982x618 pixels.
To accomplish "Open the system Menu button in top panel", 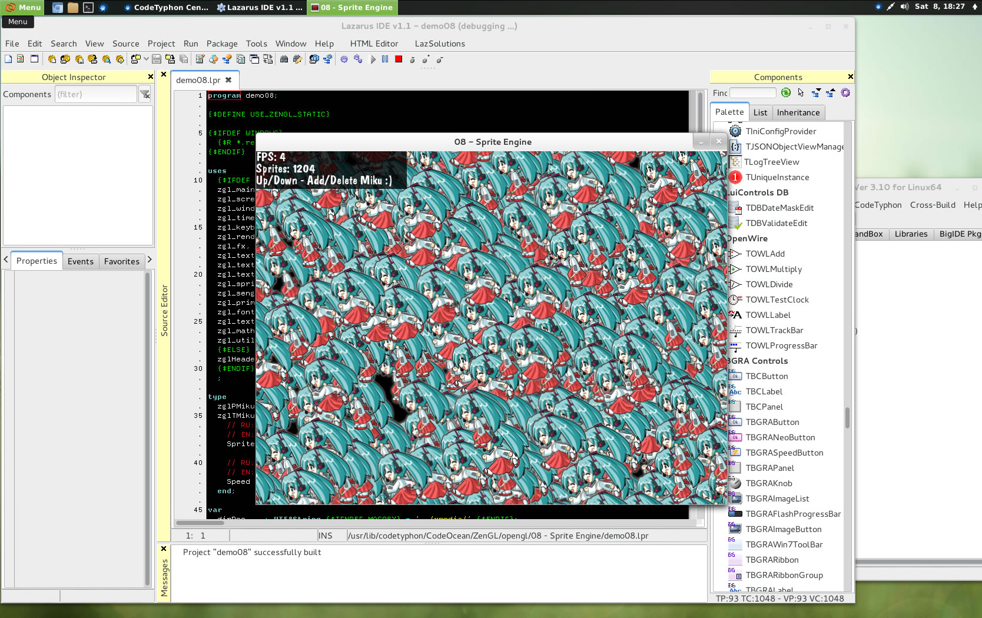I will [22, 8].
